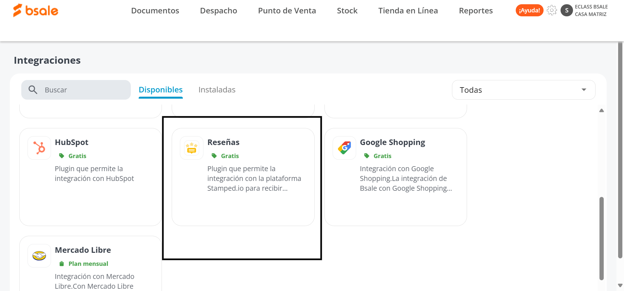Open the Todas category dropdown
Screen dimensions: 624x291
[524, 90]
